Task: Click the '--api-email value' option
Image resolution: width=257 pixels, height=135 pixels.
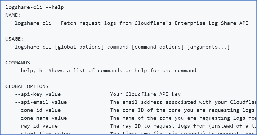Action: coord(41,102)
